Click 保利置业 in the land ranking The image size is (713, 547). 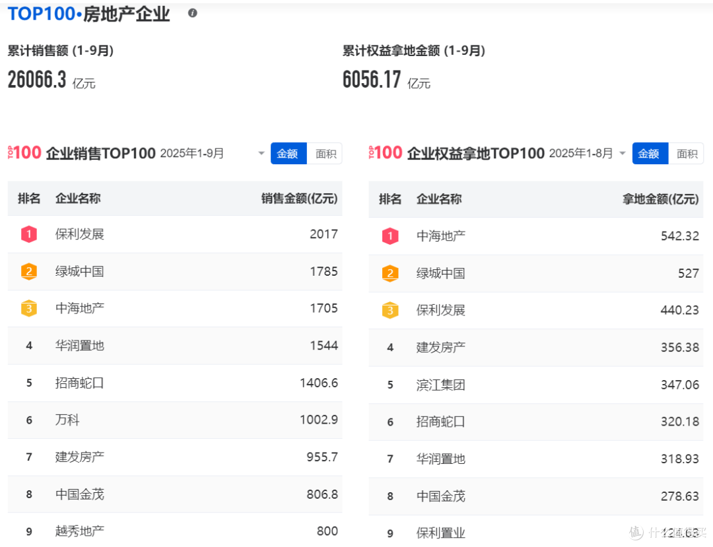click(x=440, y=533)
